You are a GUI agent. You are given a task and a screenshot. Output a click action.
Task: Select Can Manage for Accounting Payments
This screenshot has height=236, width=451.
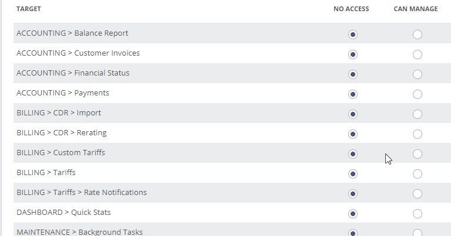pos(418,94)
